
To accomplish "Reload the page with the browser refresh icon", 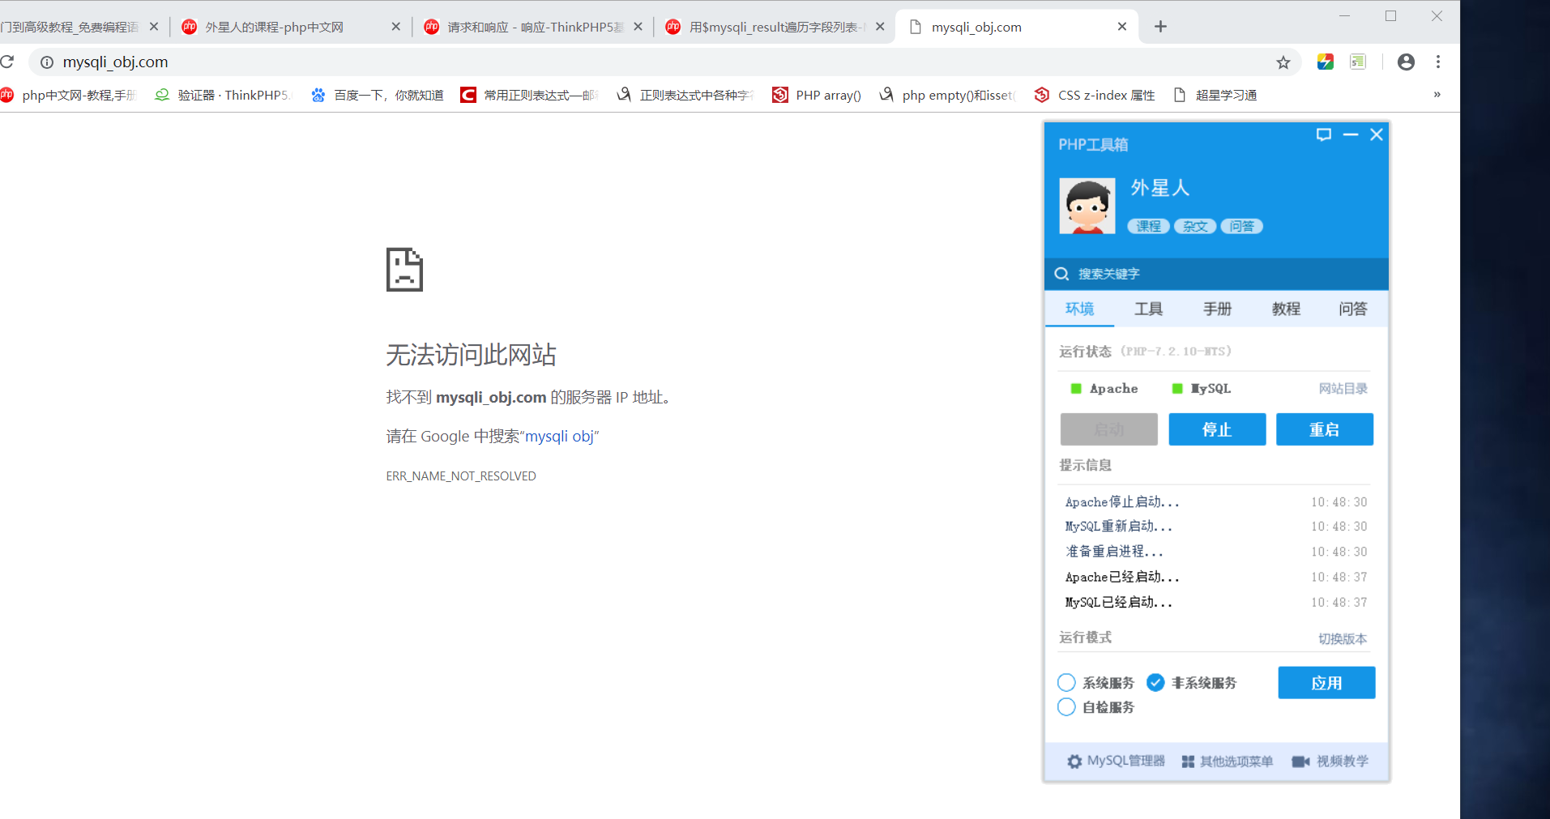I will (9, 62).
